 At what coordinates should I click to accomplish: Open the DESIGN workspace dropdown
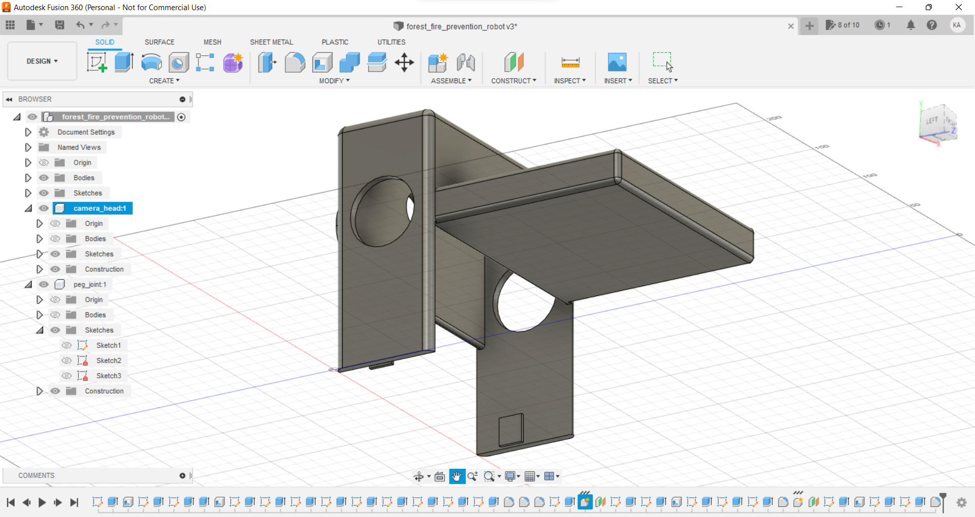tap(42, 61)
